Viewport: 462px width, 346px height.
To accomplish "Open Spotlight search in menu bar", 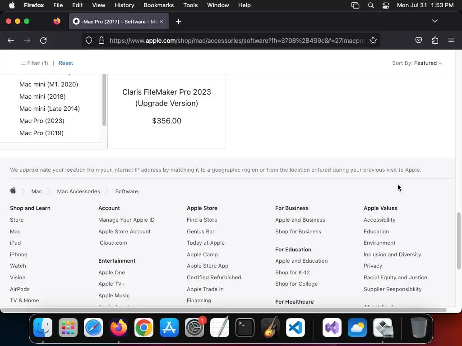I will click(371, 5).
